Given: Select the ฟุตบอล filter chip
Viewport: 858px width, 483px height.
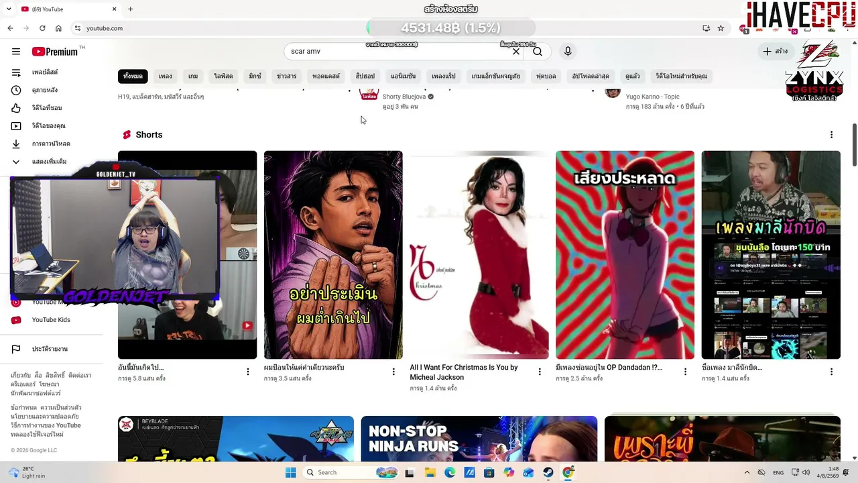Looking at the screenshot, I should pos(546,76).
